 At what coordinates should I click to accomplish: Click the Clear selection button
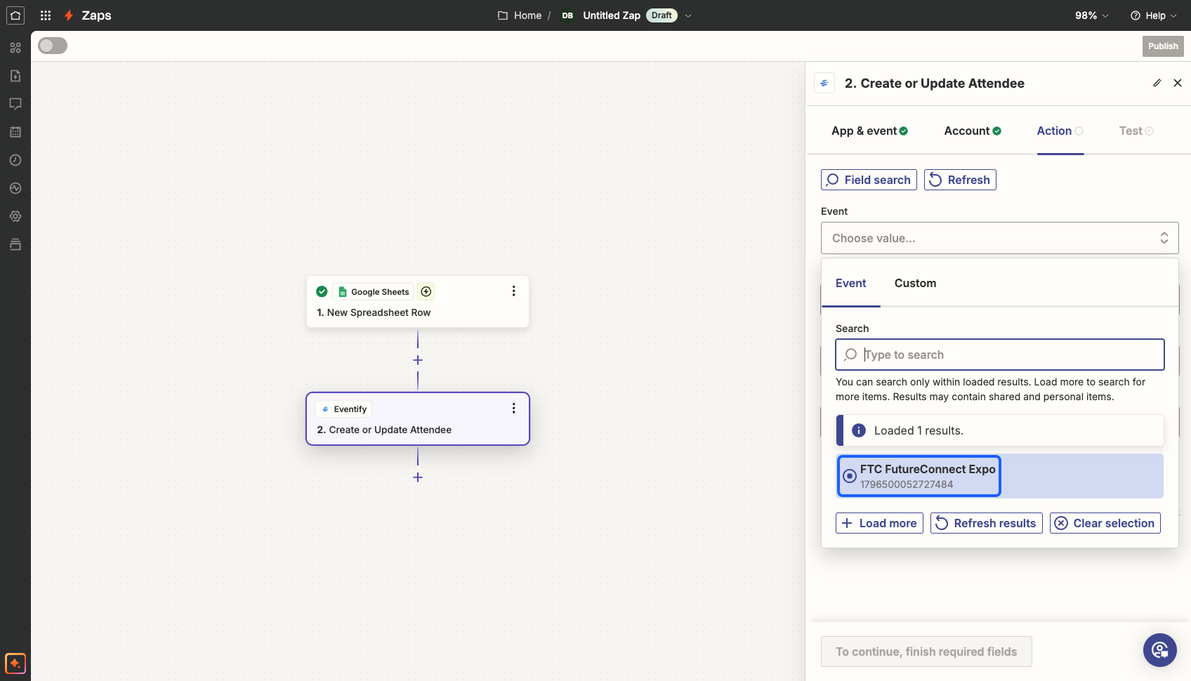(1105, 523)
